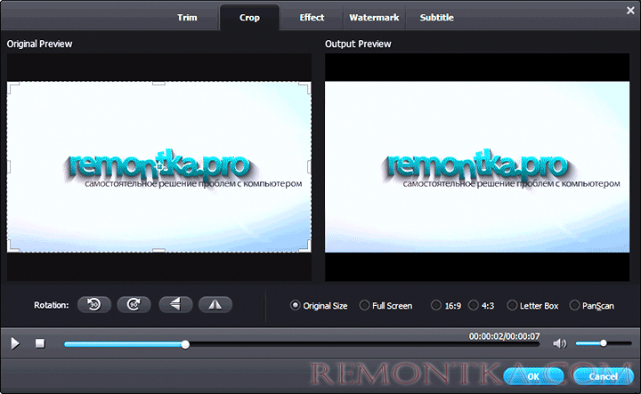Mute audio with the speaker icon
Viewport: 641px width, 394px height.
559,343
